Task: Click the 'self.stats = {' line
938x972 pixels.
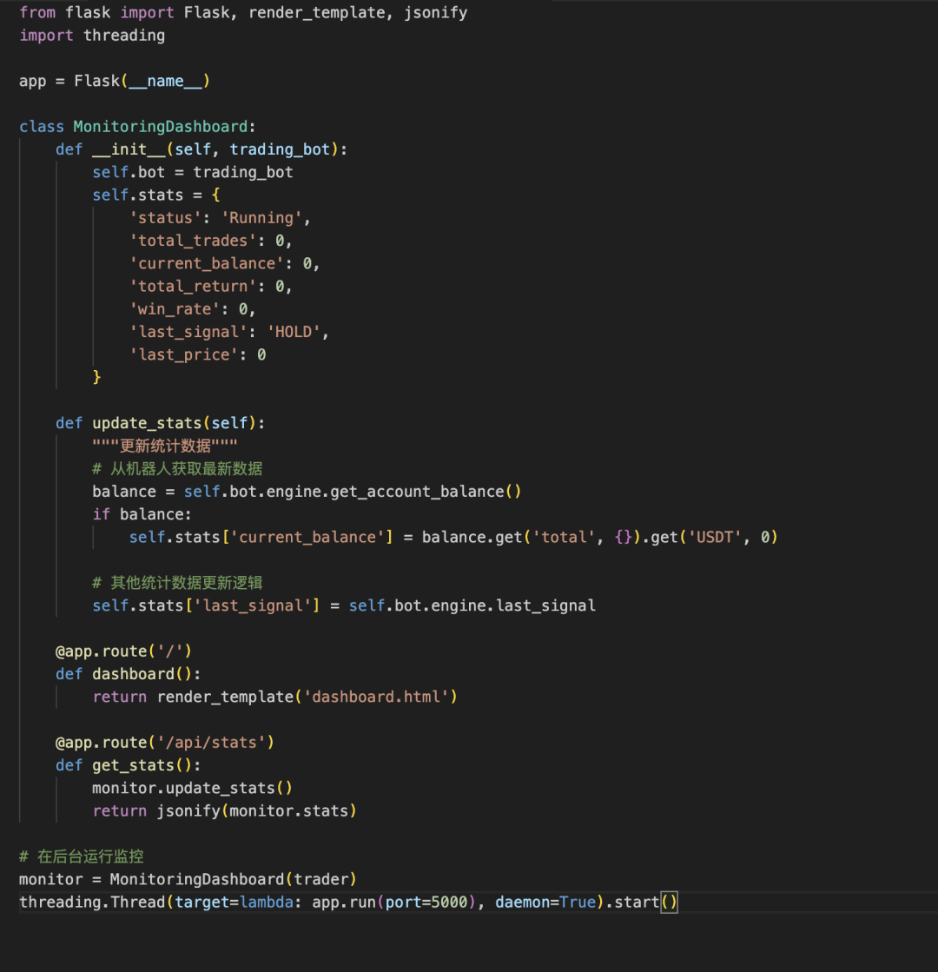Action: (156, 195)
